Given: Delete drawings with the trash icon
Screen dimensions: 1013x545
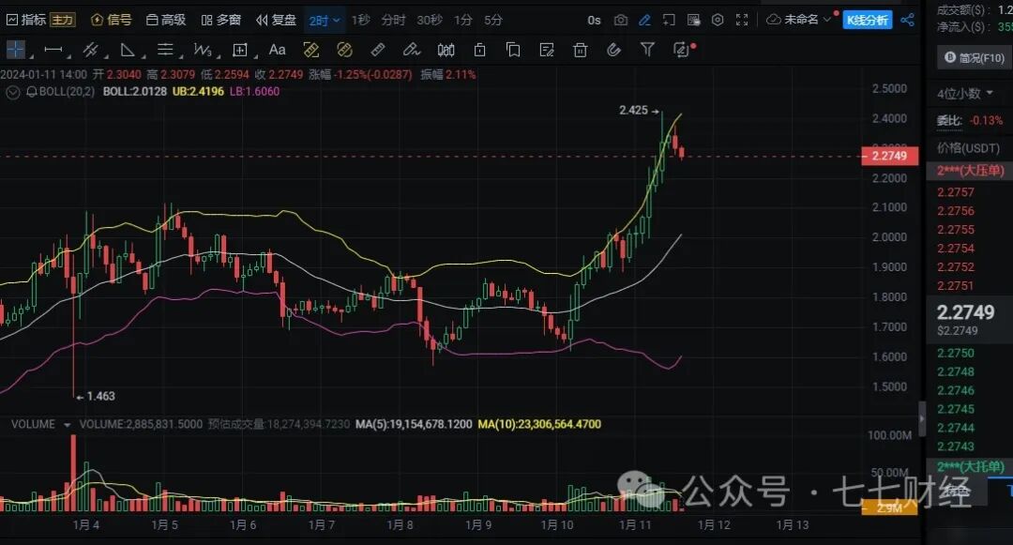Looking at the screenshot, I should 581,50.
